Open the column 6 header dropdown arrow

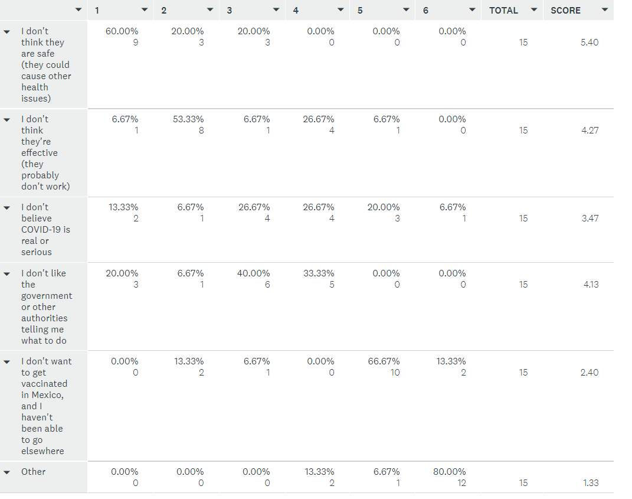point(471,11)
